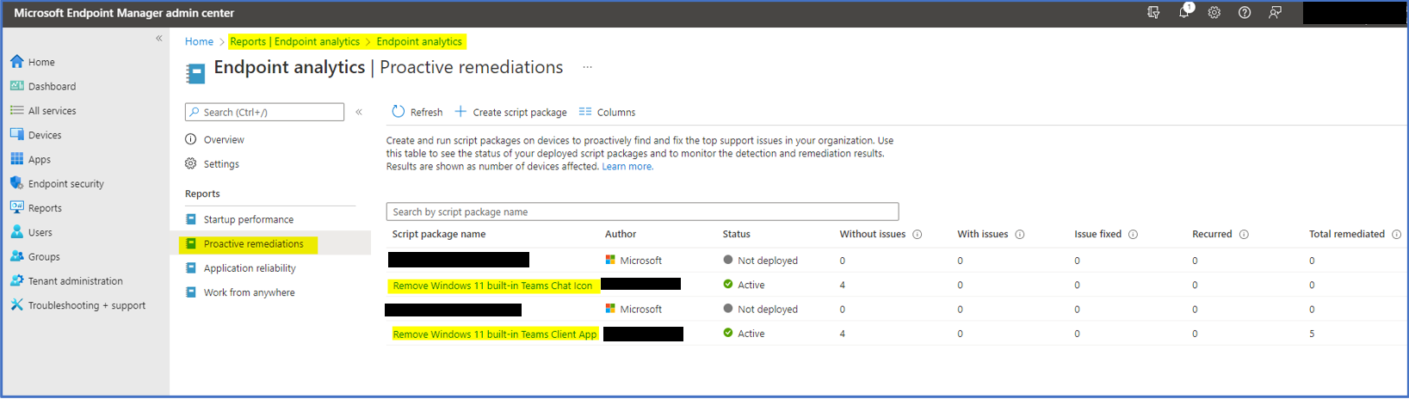Sort by Total remediated column header
The height and width of the screenshot is (399, 1409).
click(x=1347, y=234)
